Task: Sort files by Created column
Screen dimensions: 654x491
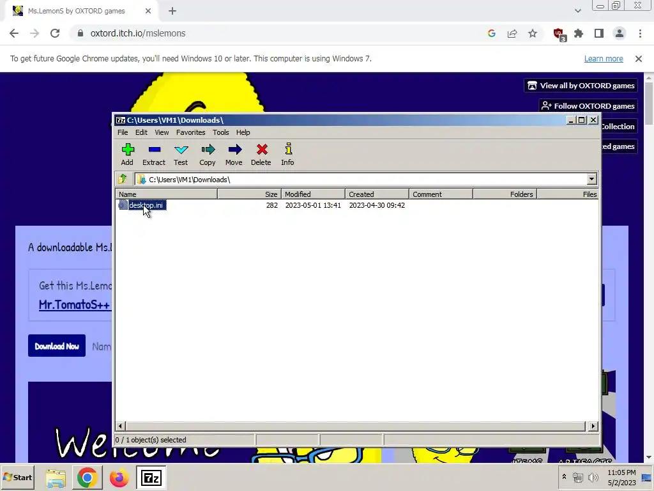Action: pos(377,194)
